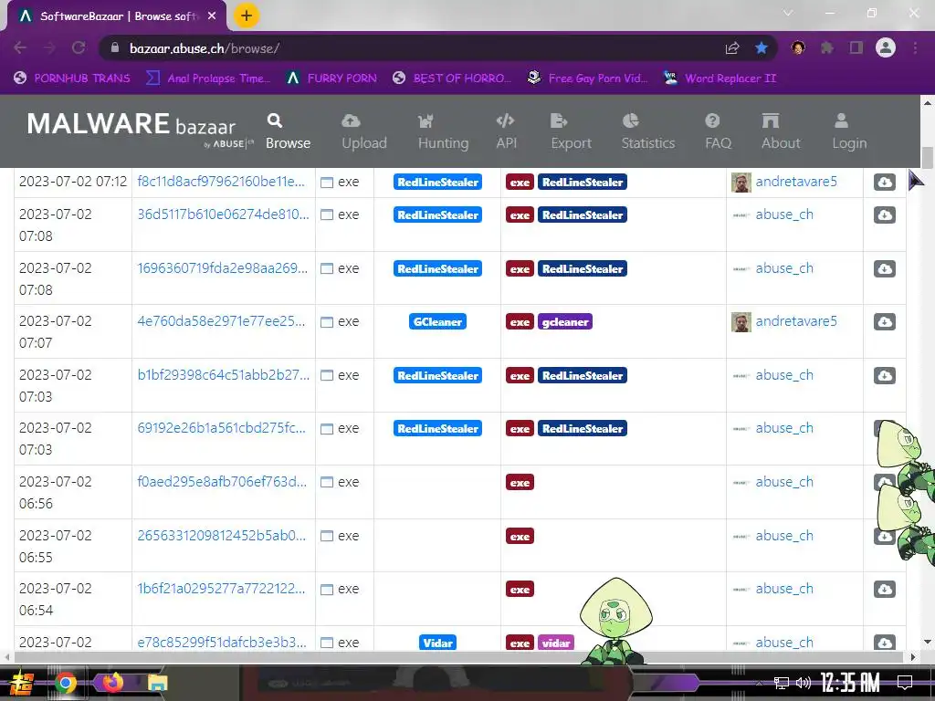Close the SoftwareBazaar tab
The image size is (935, 701).
[x=212, y=16]
